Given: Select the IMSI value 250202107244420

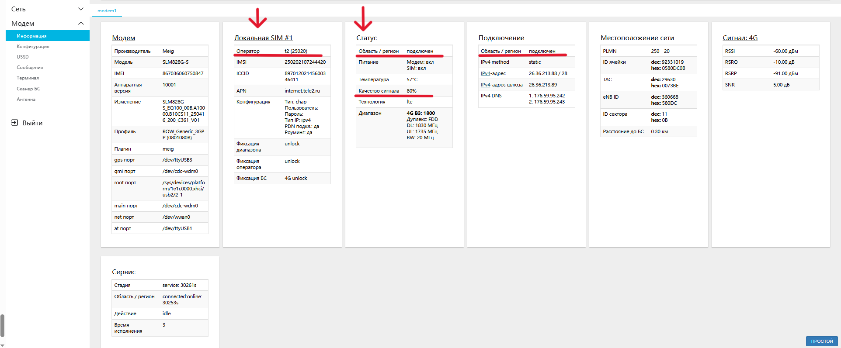Looking at the screenshot, I should click(305, 62).
